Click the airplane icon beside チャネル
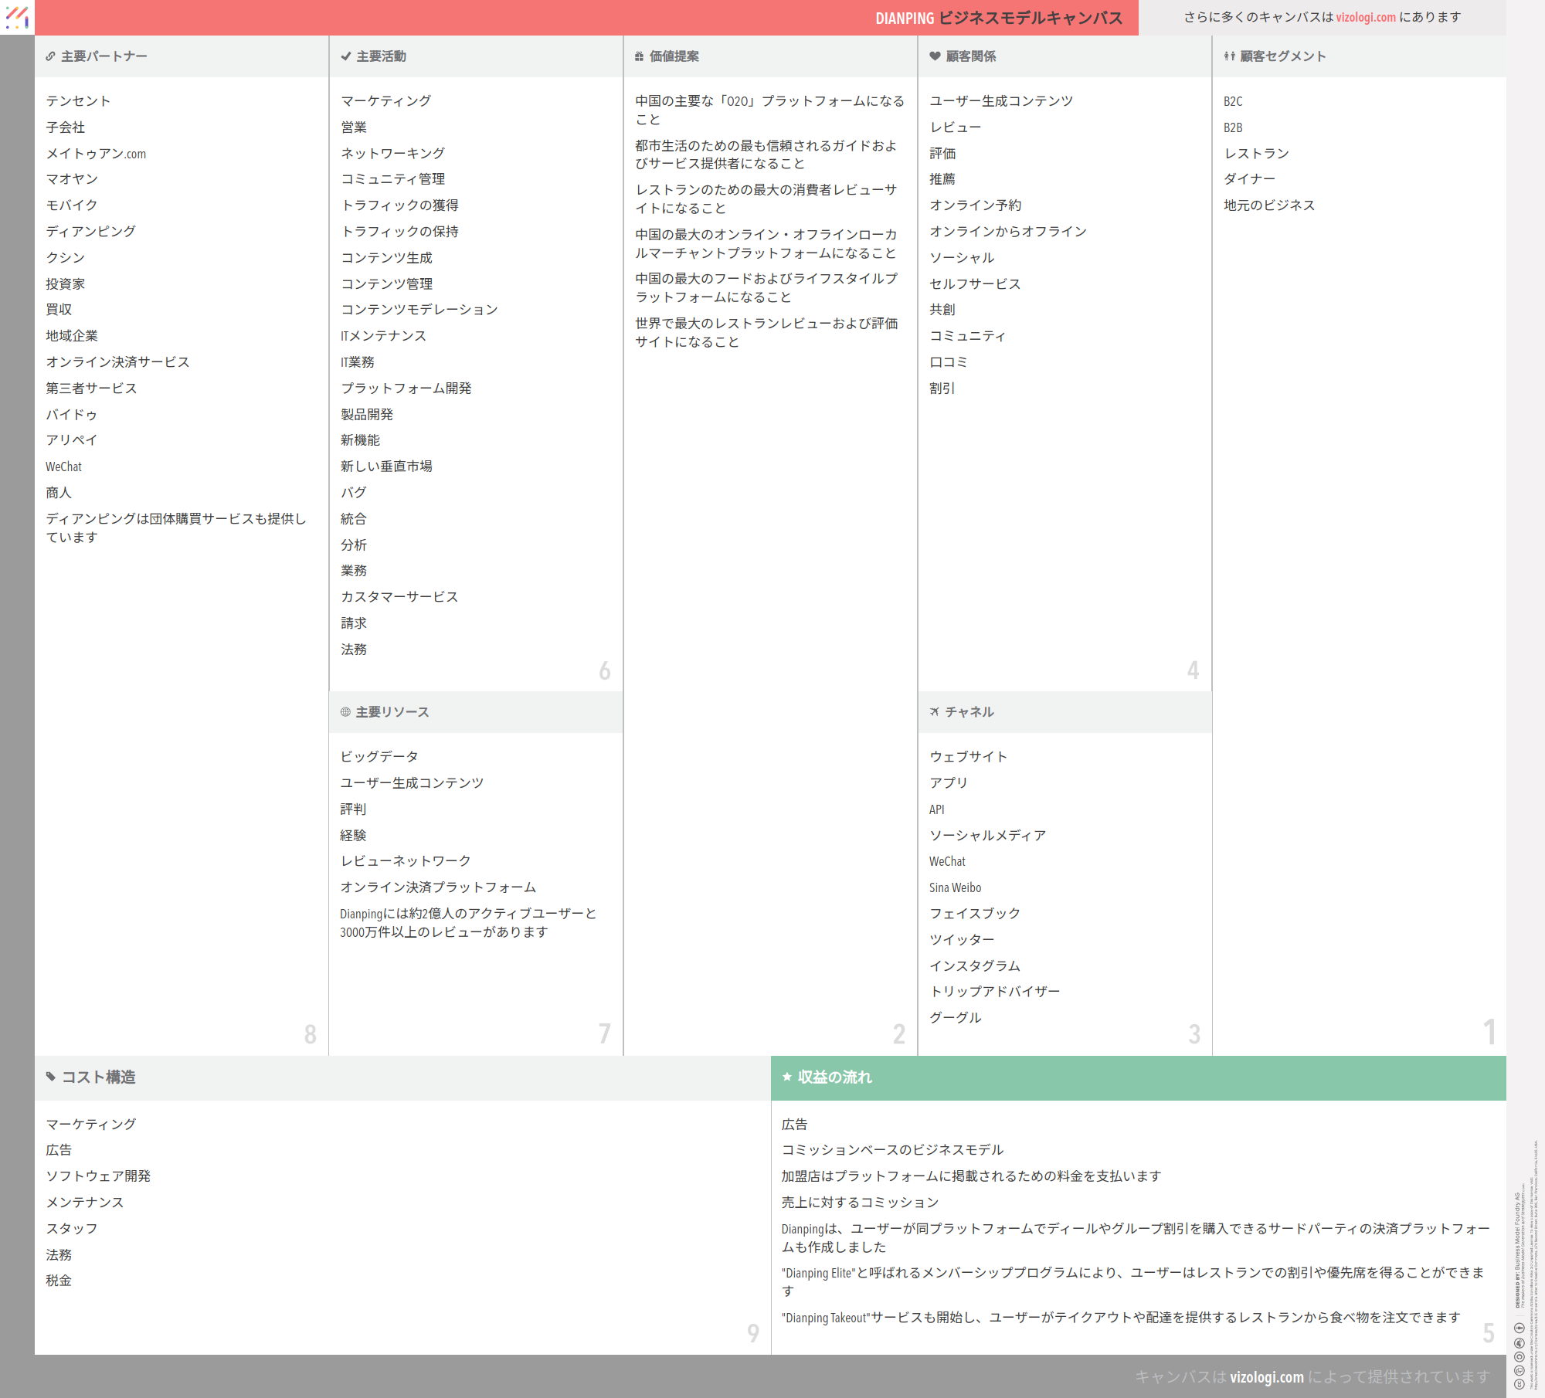This screenshot has width=1545, height=1398. point(935,712)
